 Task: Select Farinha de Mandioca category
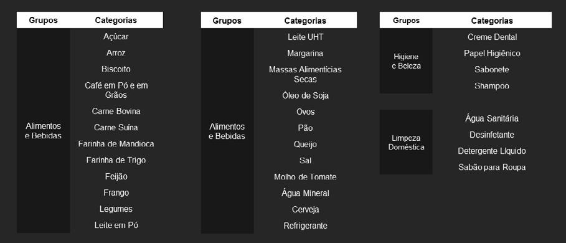click(116, 144)
